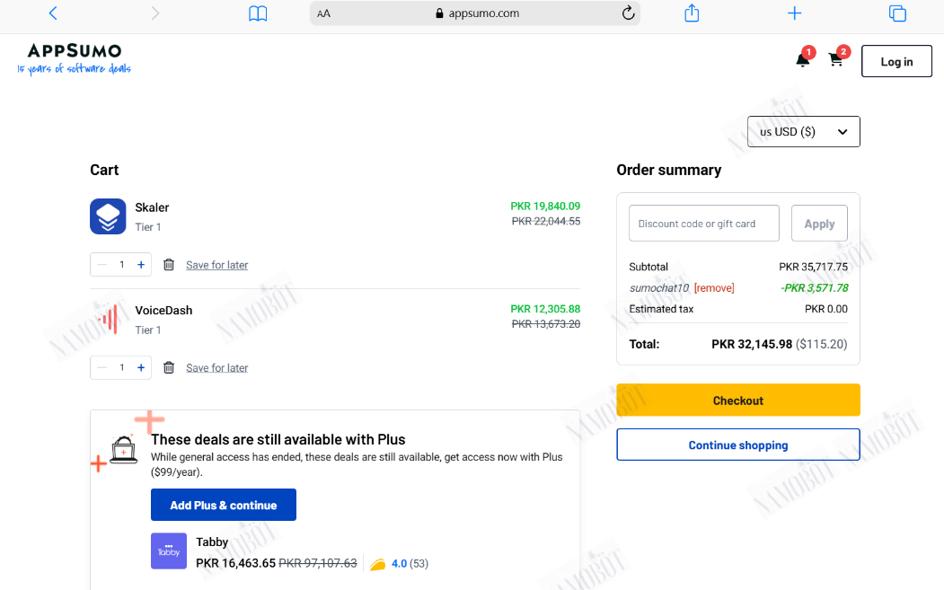
Task: Increase VoiceDash quantity
Action: point(141,368)
